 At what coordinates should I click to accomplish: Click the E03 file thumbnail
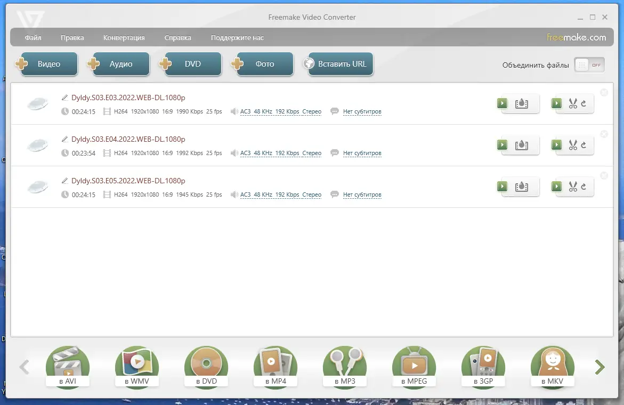pyautogui.click(x=38, y=104)
